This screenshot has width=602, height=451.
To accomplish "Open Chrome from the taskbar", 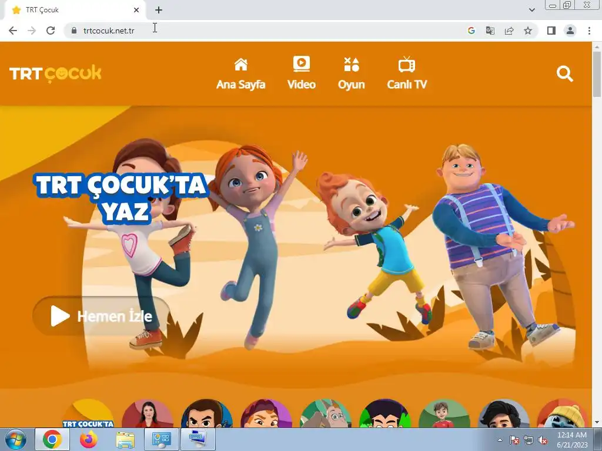I will [52, 439].
